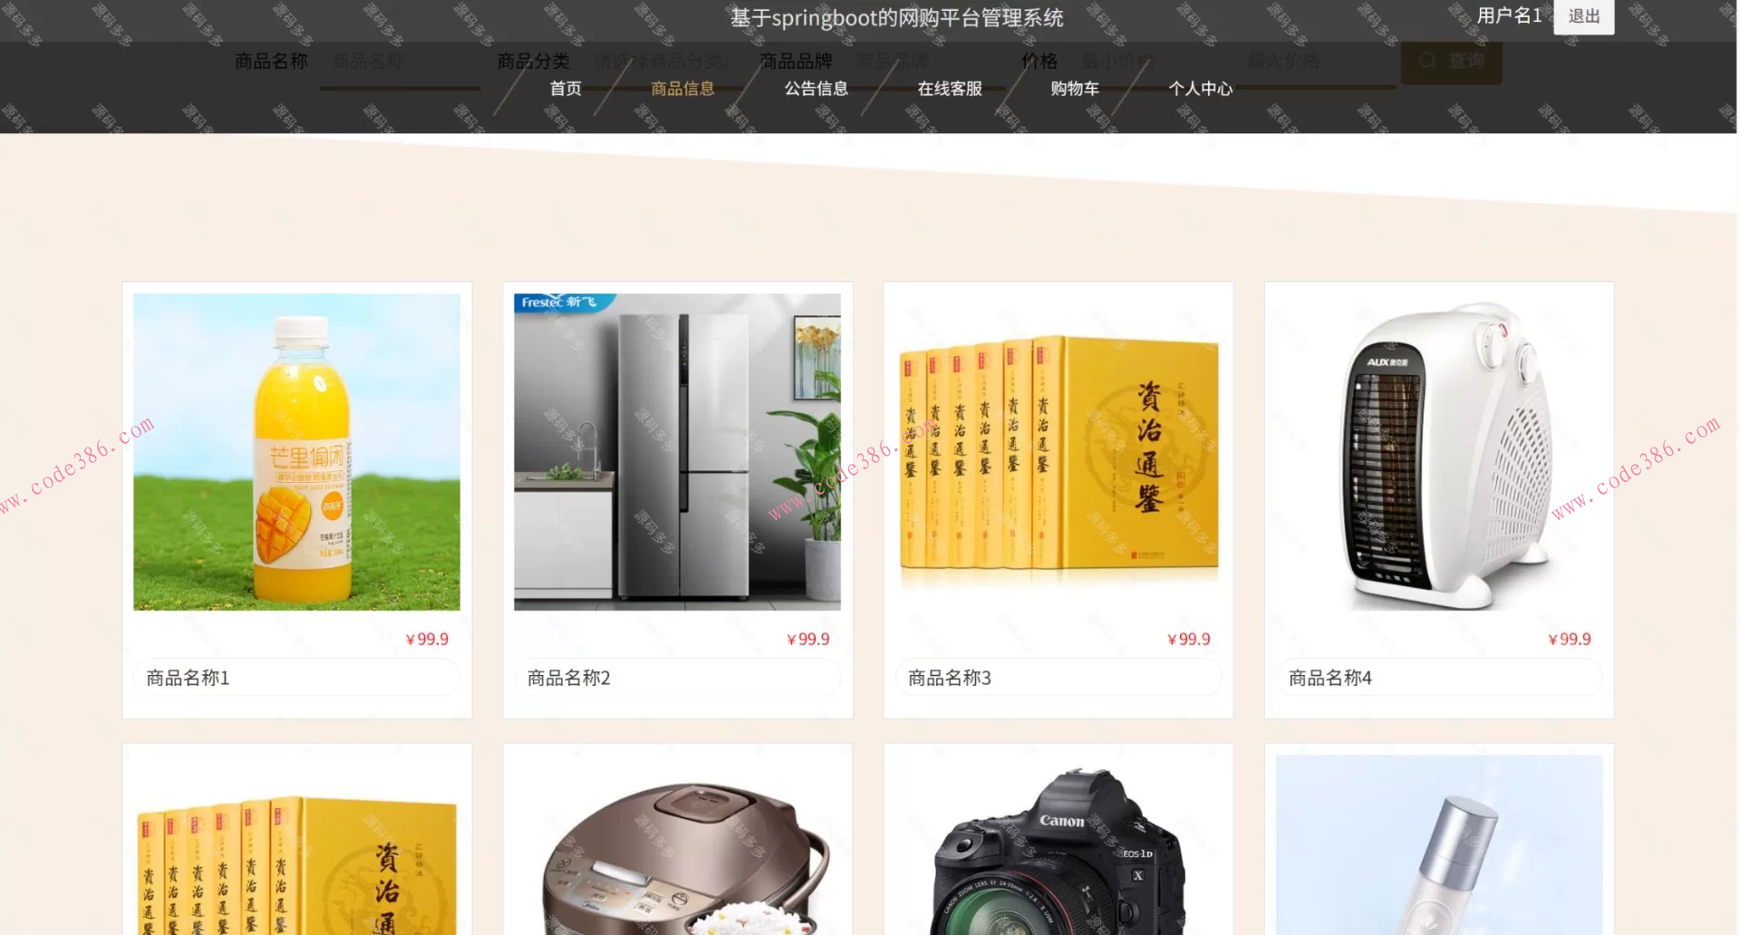Open product 商品名称3 details link
Viewport: 1740px width, 935px height.
point(949,677)
